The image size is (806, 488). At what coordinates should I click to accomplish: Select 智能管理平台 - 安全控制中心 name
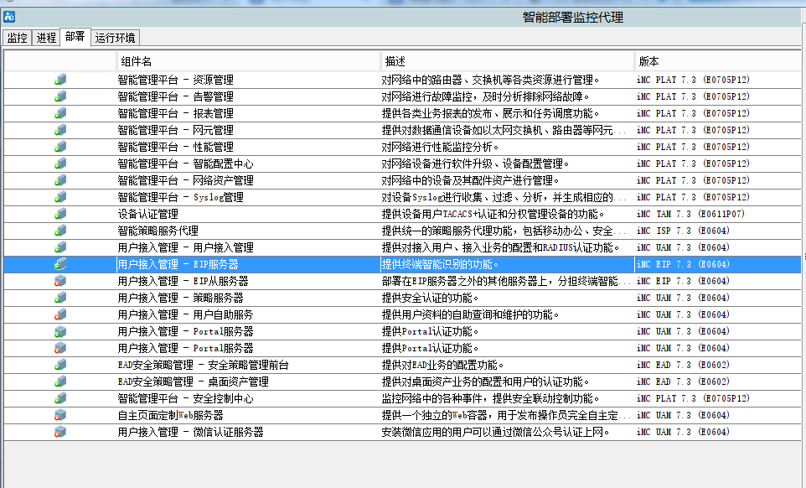185,398
